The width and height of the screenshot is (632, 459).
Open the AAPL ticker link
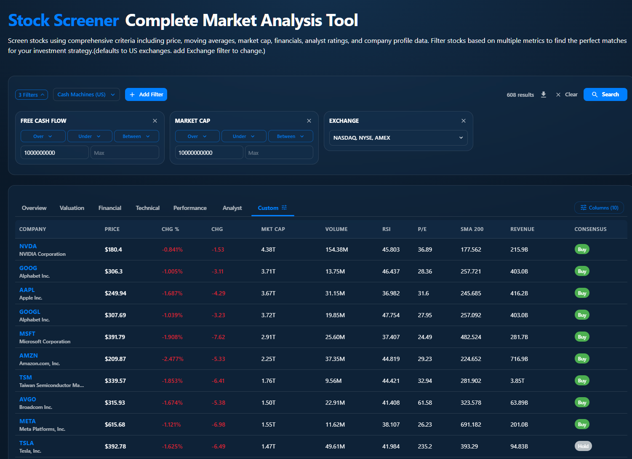click(27, 290)
